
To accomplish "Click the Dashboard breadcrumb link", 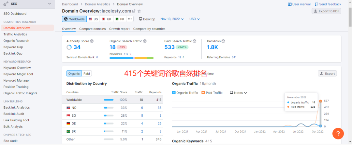I will pyautogui.click(x=70, y=4).
